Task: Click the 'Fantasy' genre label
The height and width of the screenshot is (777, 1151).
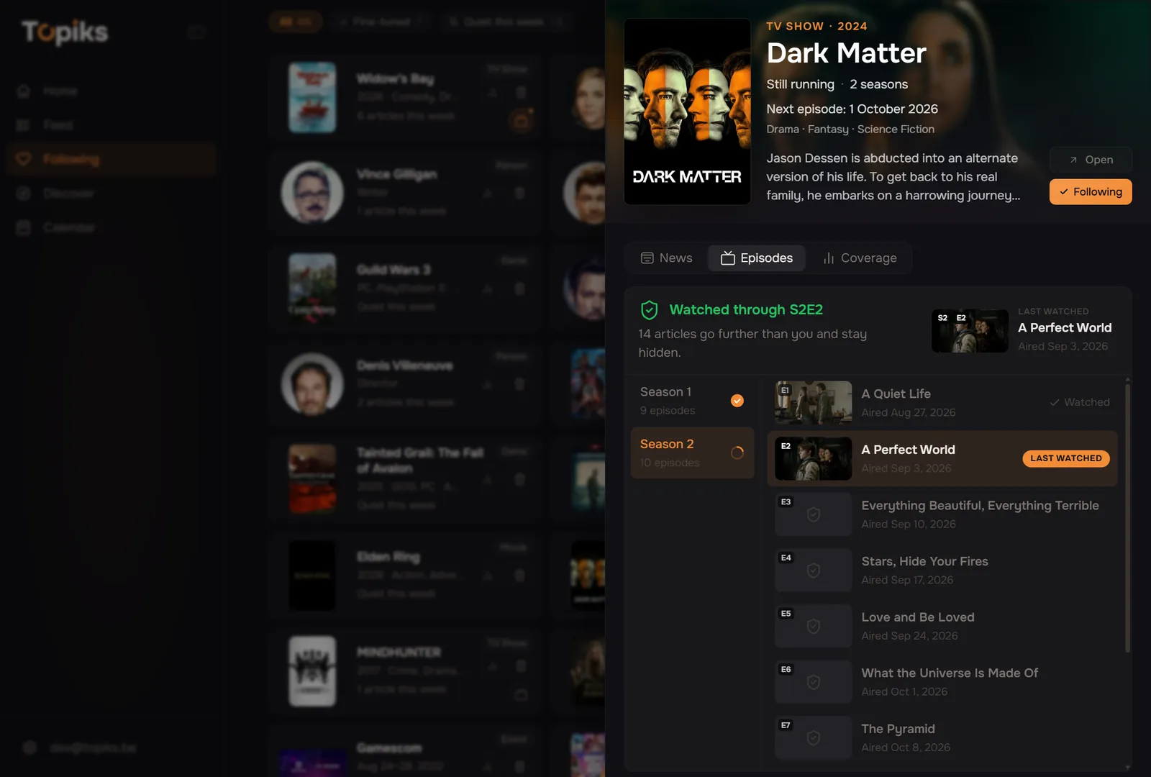Action: pyautogui.click(x=828, y=129)
